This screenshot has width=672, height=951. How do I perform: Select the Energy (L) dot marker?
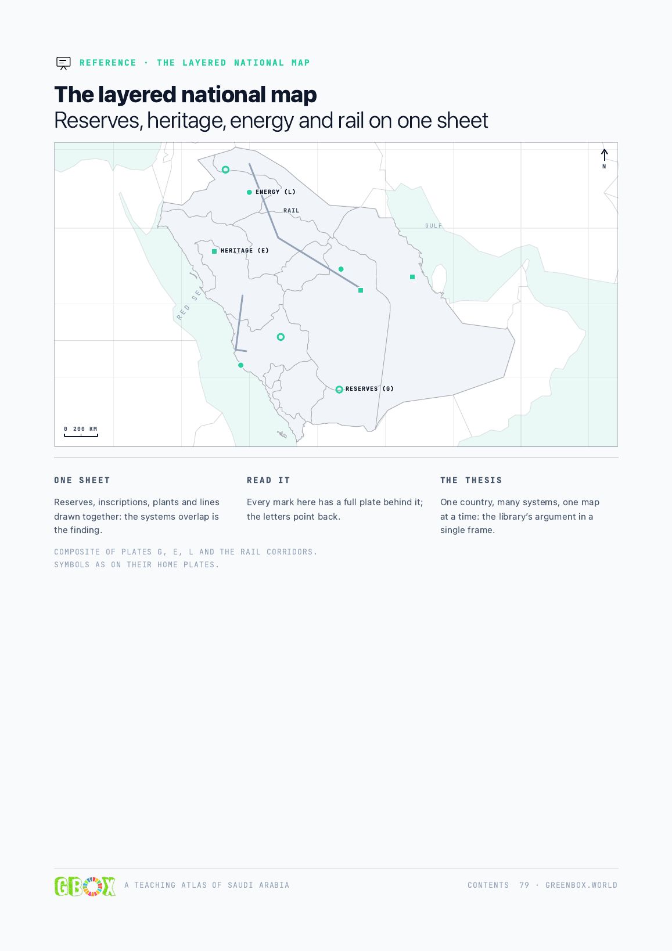pyautogui.click(x=249, y=192)
